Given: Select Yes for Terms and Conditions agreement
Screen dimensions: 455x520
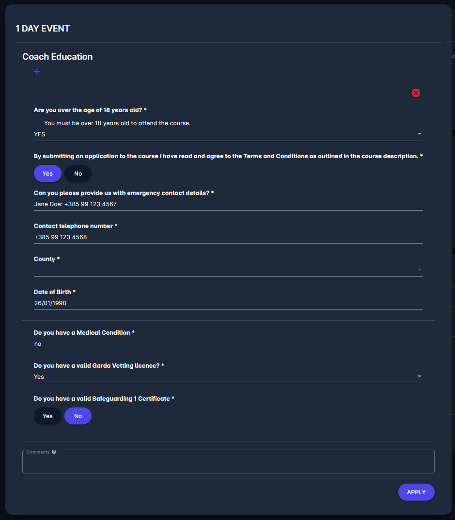Looking at the screenshot, I should 47,174.
